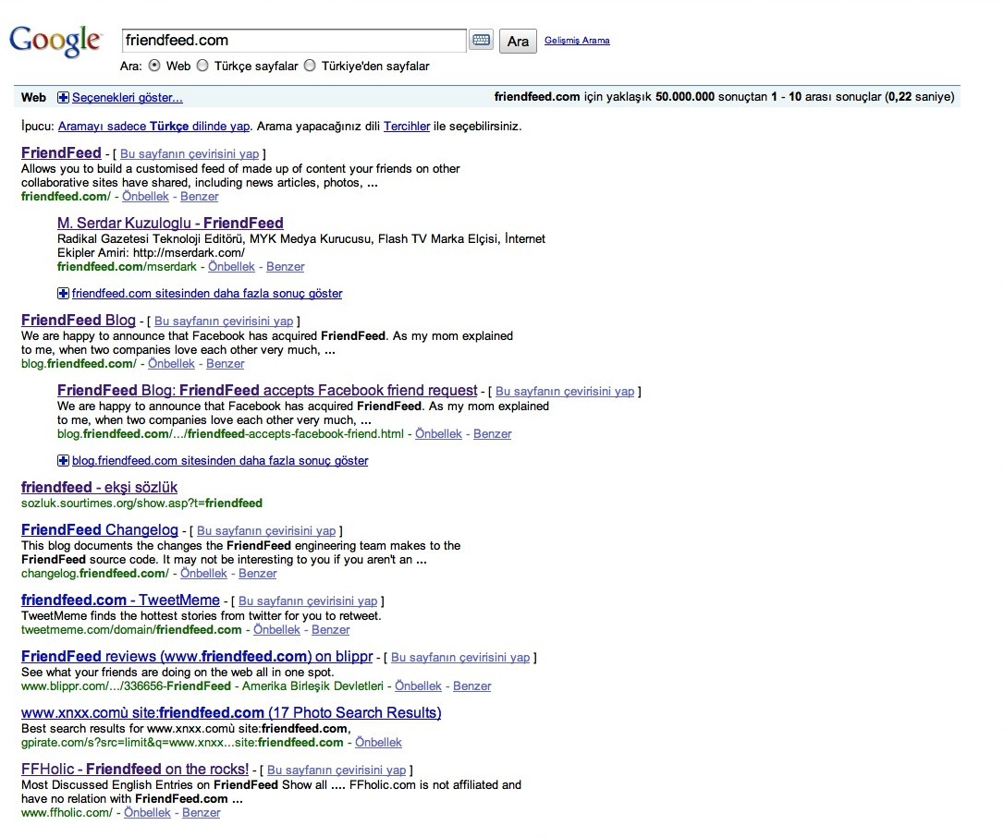The width and height of the screenshot is (1004, 837).
Task: Open the Tercihler link
Action: point(407,126)
